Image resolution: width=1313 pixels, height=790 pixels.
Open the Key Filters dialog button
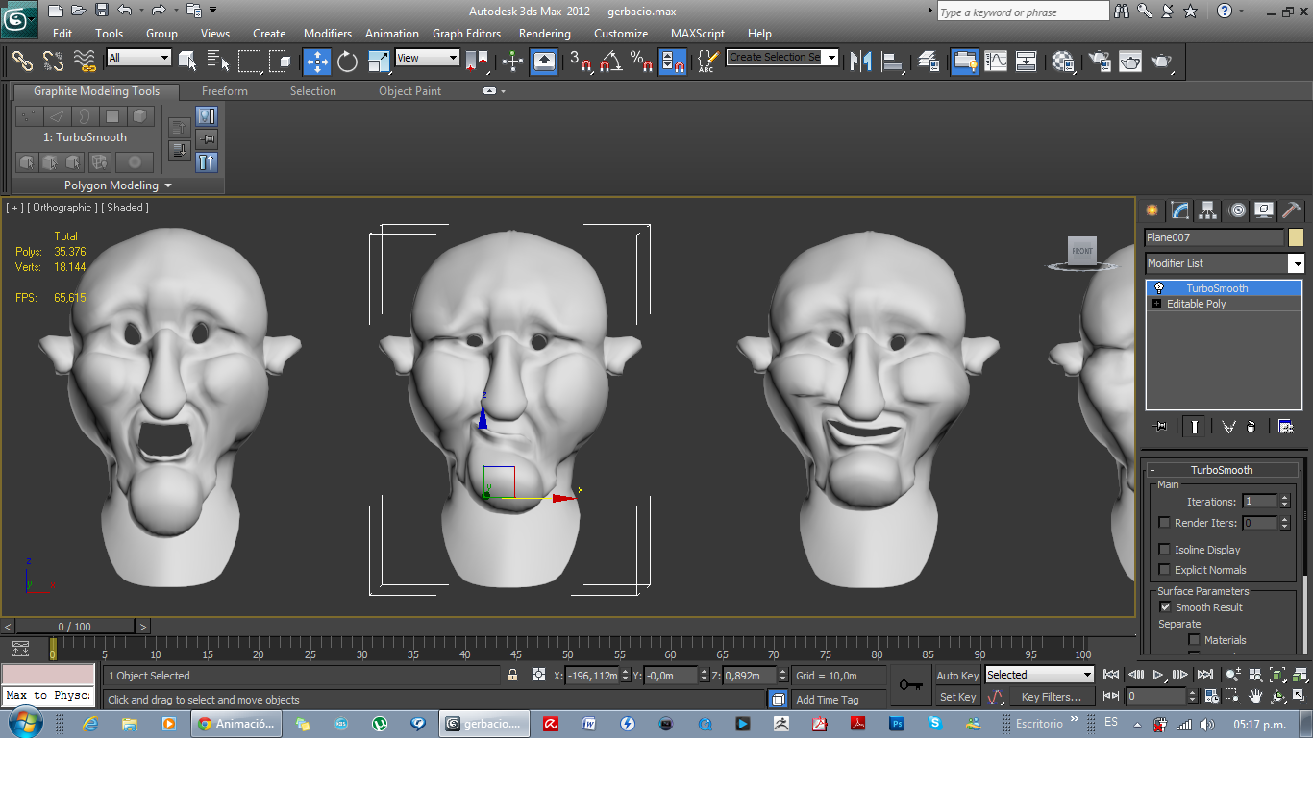coord(1050,697)
